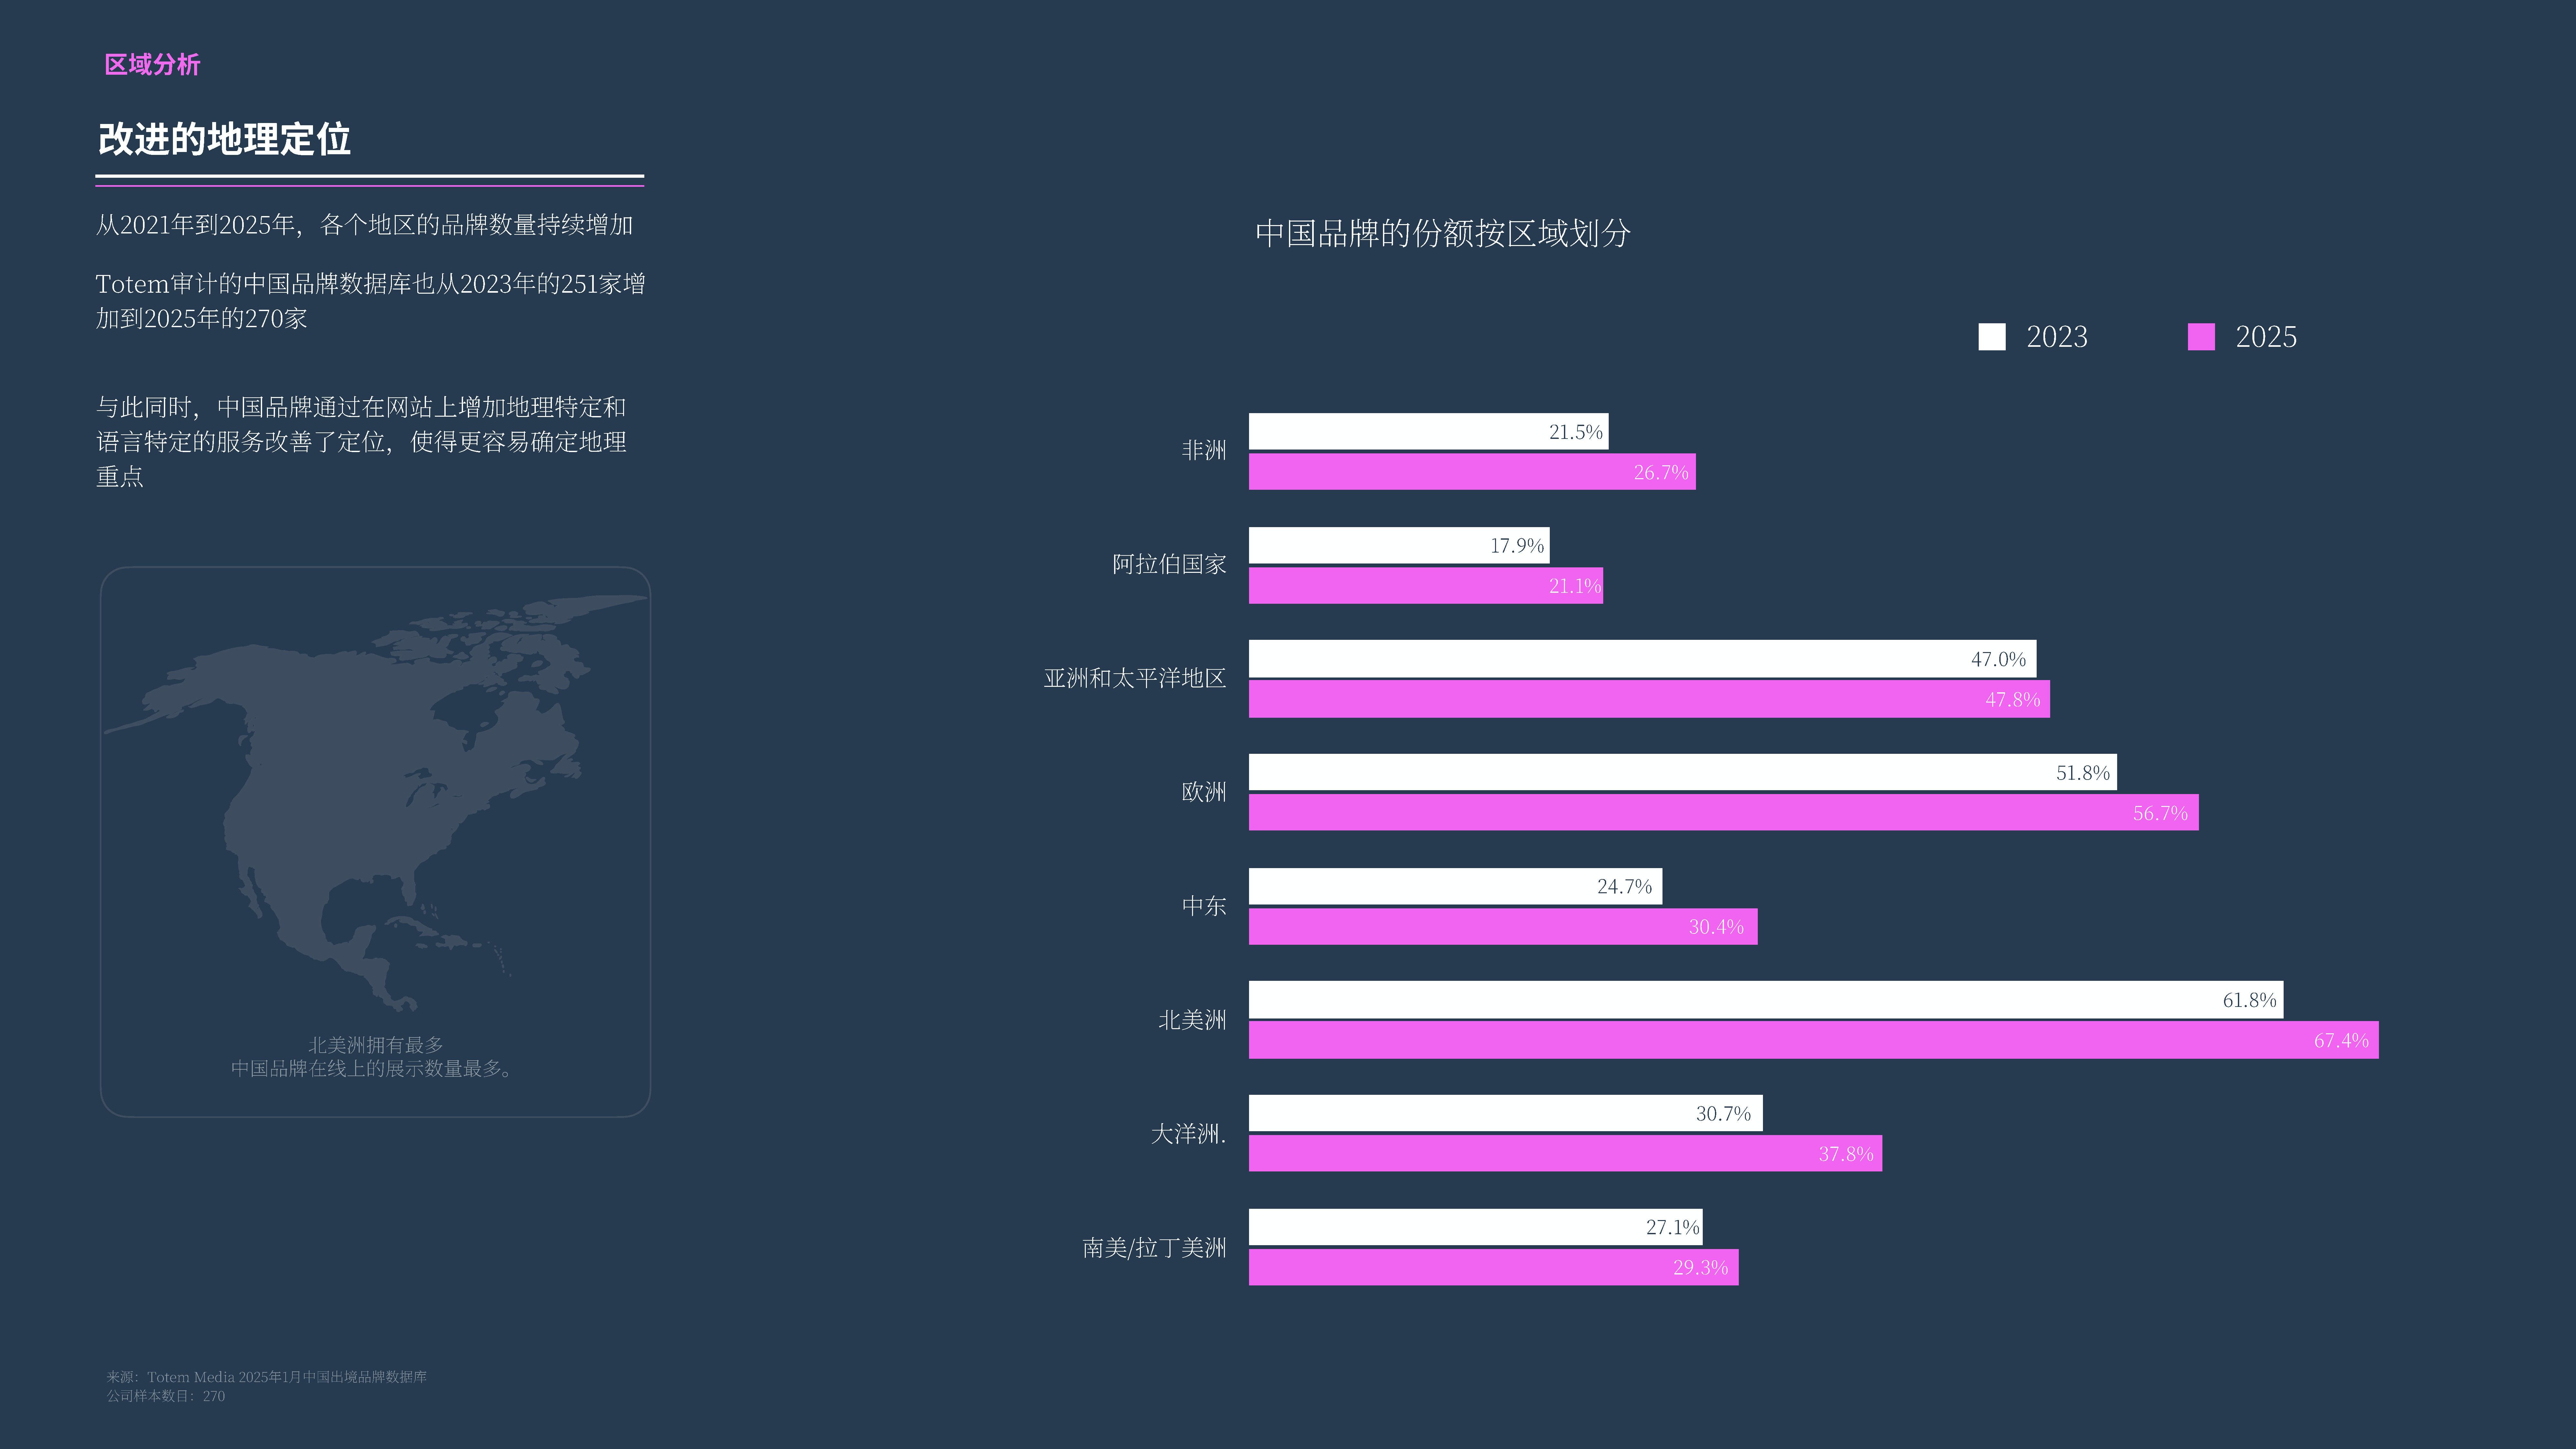Screen dimensions: 2576x1449
Task: Click the pink 2025 legend swatch
Action: (2201, 337)
